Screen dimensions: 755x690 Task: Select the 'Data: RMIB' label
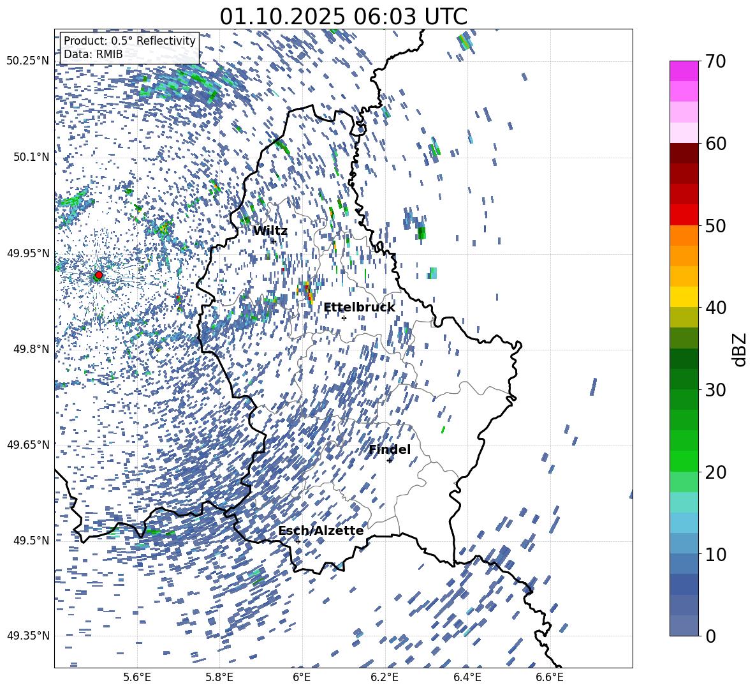93,54
